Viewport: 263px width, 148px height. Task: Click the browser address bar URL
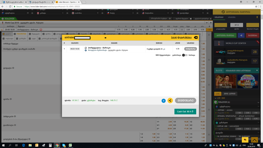(x=52, y=6)
